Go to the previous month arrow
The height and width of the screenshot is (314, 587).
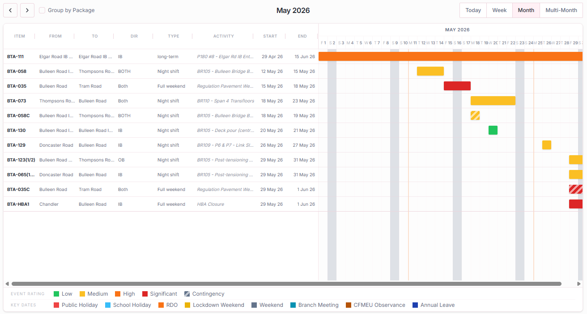tap(10, 10)
